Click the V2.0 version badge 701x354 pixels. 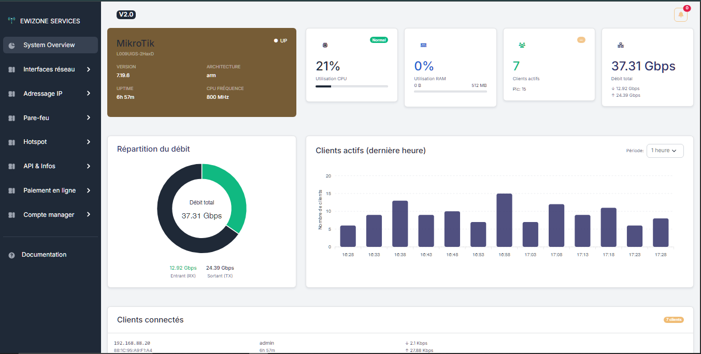point(126,15)
